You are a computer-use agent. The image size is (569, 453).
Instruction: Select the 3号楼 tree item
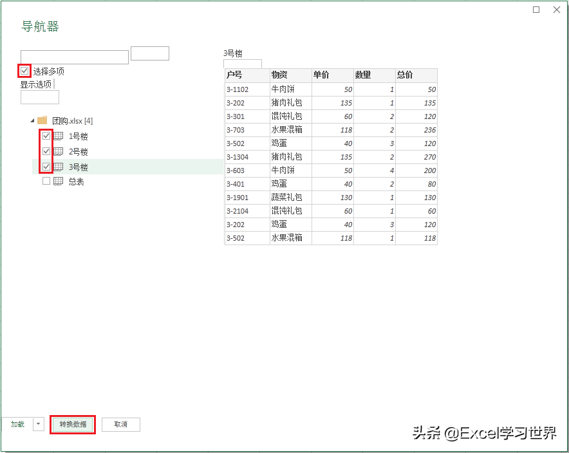79,167
